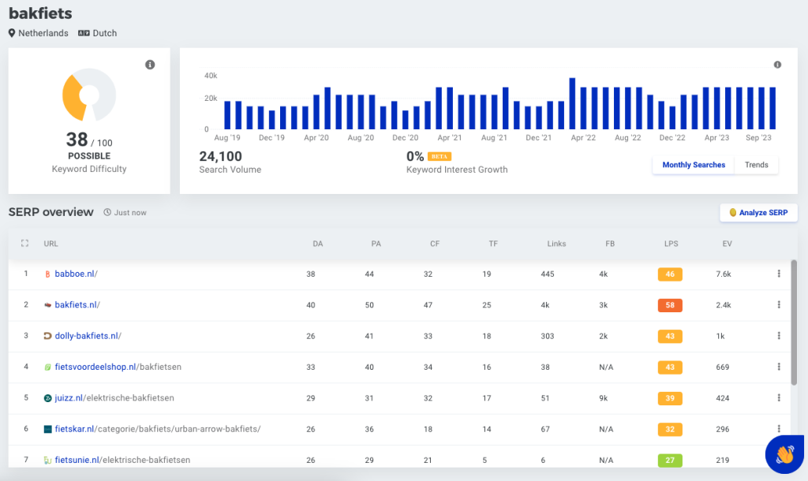Click the search volume chart info icon

coord(777,65)
